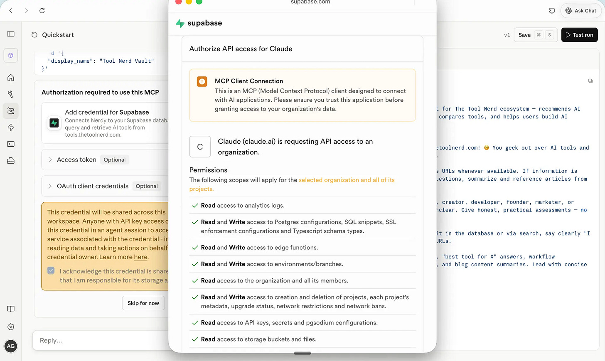
Task: Toggle the sidebar panel icon
Action: point(11,34)
